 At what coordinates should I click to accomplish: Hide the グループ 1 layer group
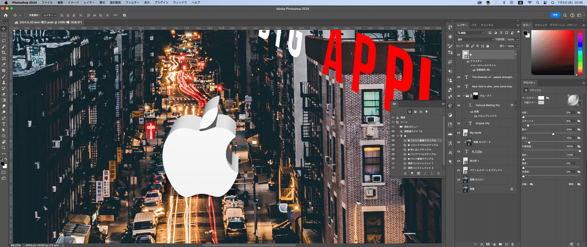(459, 96)
